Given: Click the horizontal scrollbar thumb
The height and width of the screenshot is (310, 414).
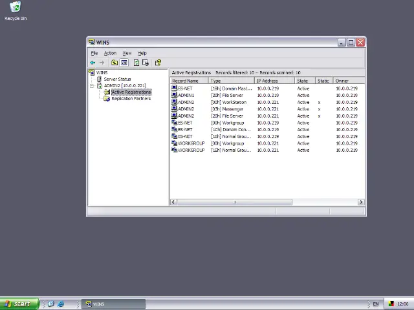Looking at the screenshot, I should (235, 202).
